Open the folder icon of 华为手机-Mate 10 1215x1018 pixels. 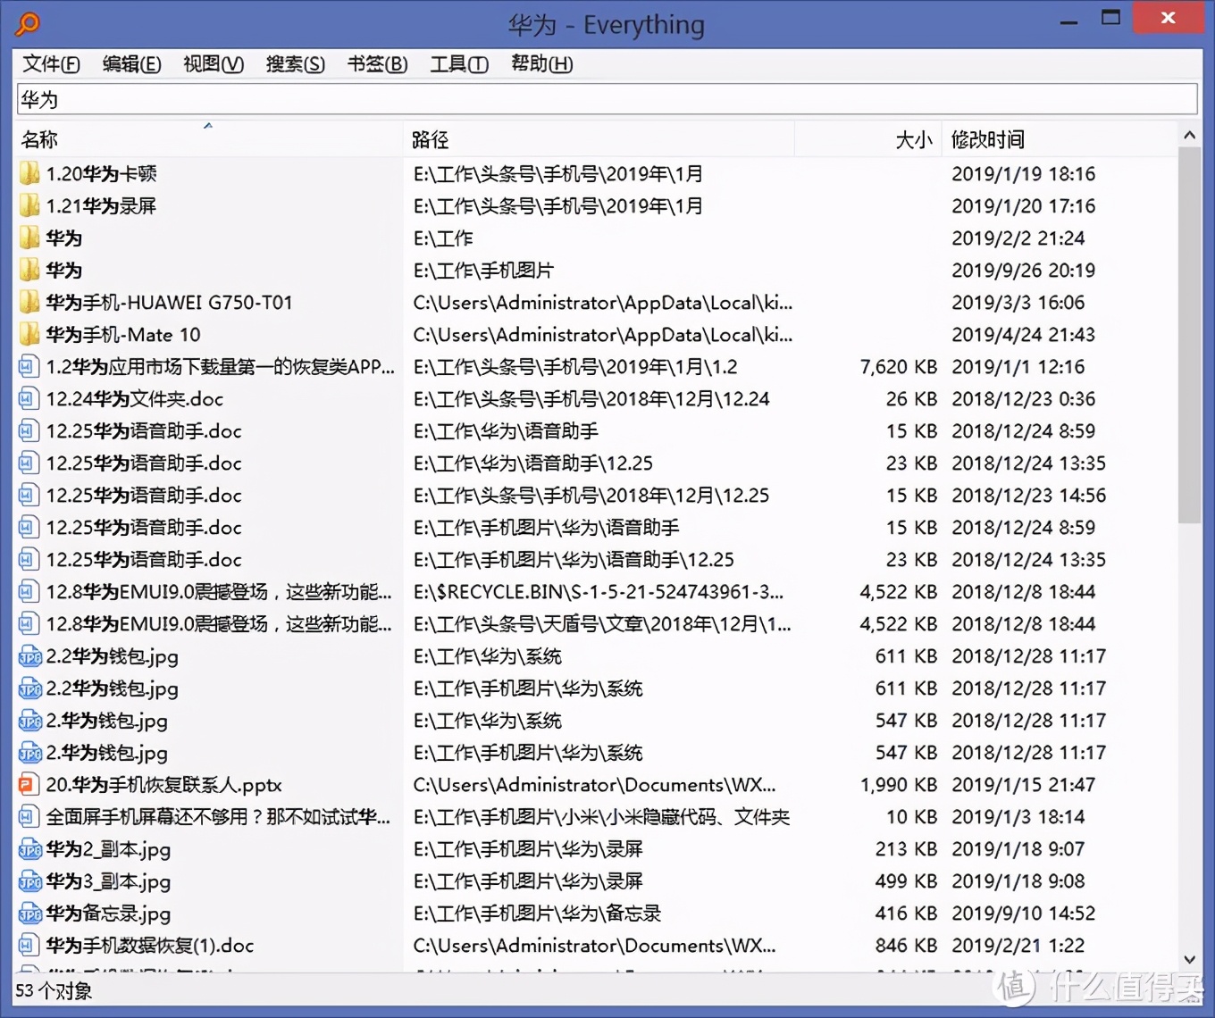tap(29, 334)
